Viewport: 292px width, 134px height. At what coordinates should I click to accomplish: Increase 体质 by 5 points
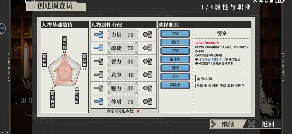(148, 101)
